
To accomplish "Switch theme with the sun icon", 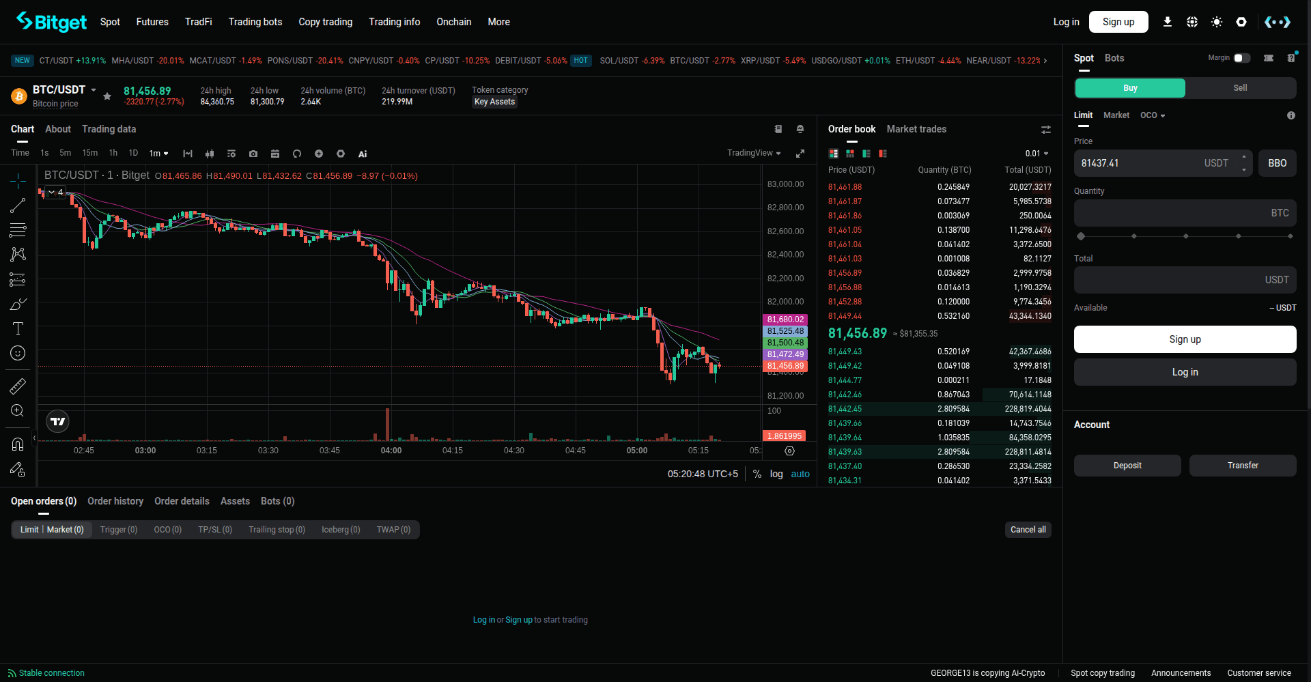I will [x=1217, y=22].
